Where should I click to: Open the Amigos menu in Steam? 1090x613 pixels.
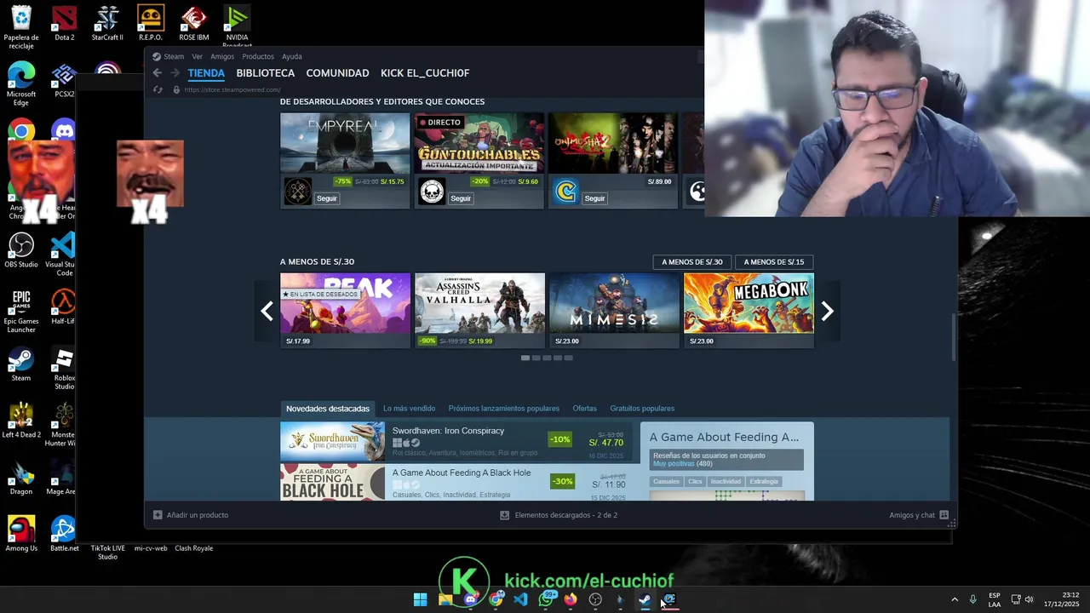pyautogui.click(x=222, y=57)
